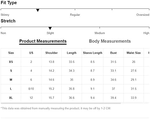Viewport: 150px width, 119px height.
Task: Click the Medium label on Stretch scale
Action: pyautogui.click(x=100, y=33)
